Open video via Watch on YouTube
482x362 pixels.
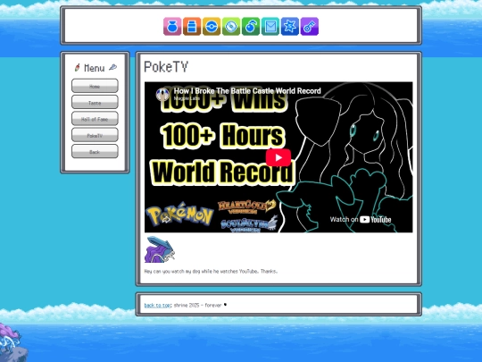pos(361,220)
